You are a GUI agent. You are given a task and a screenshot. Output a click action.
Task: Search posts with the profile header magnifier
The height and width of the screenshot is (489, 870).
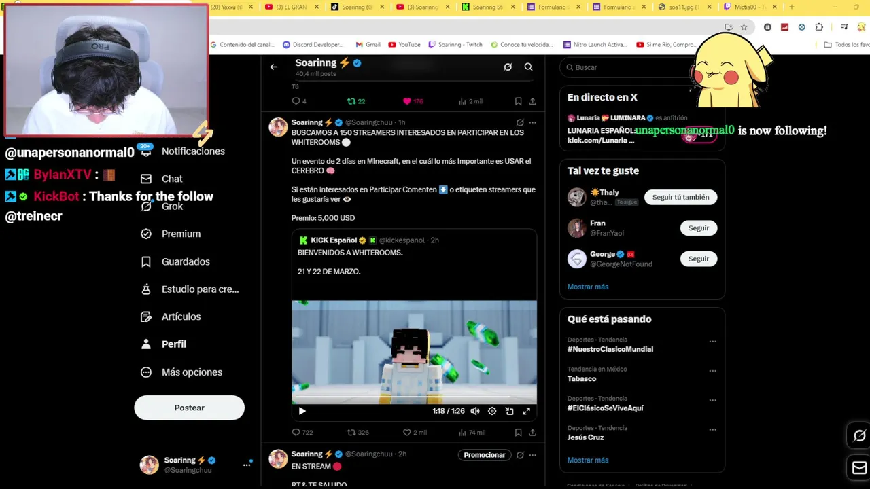click(x=528, y=67)
